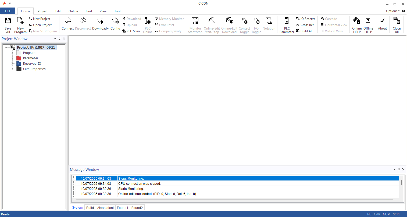Expand the Card Properties node
The image size is (407, 217).
click(12, 69)
